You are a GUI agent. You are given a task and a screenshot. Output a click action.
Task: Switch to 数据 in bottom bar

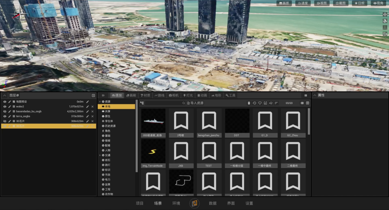(213, 203)
